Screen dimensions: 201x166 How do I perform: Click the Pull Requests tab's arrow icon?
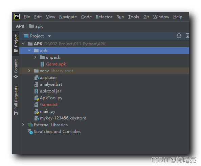pyautogui.click(x=16, y=113)
